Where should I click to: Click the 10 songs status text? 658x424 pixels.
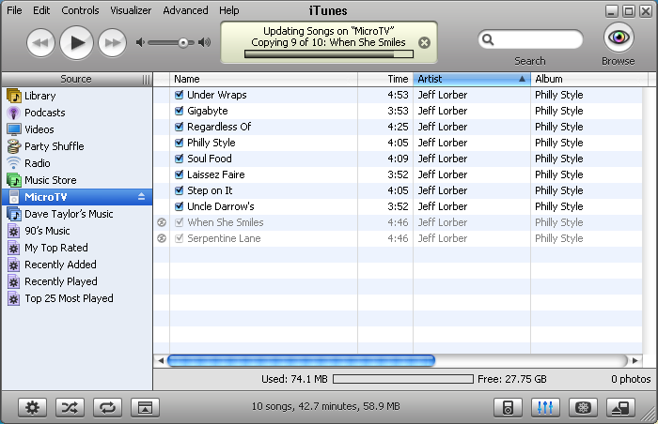click(x=325, y=406)
